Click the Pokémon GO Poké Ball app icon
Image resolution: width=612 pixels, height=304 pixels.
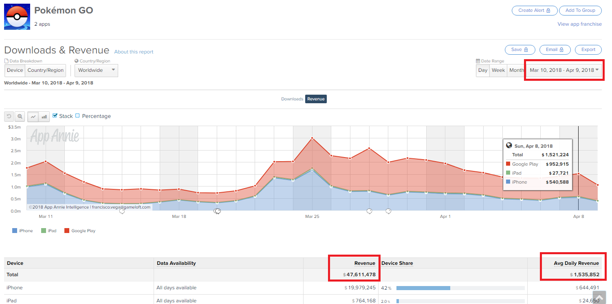tap(17, 17)
